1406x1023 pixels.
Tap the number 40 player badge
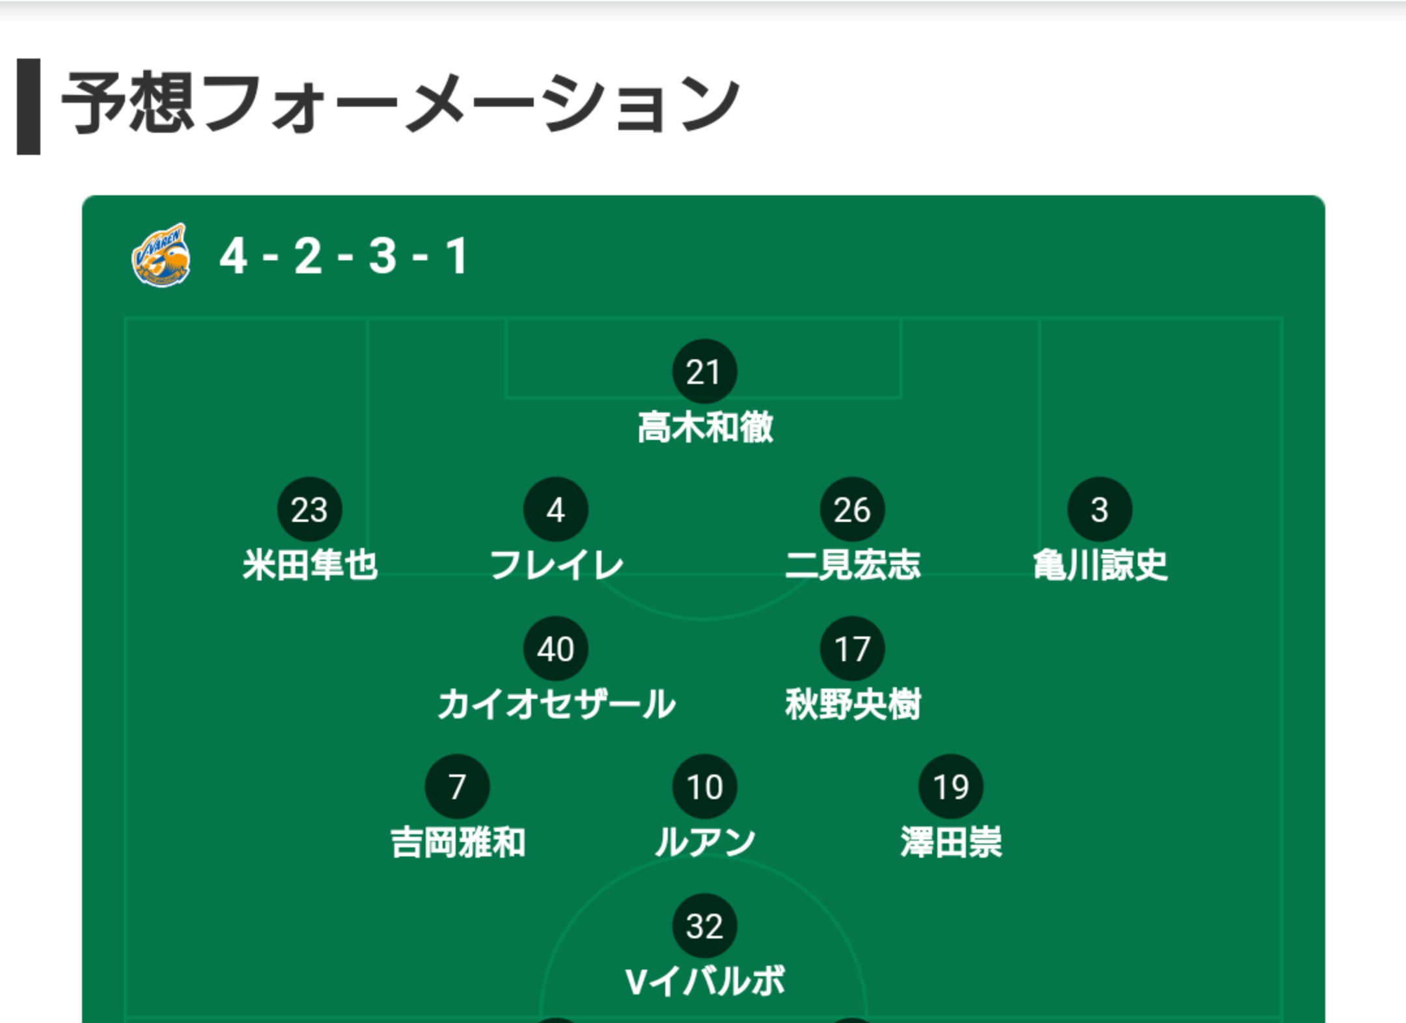tap(556, 649)
